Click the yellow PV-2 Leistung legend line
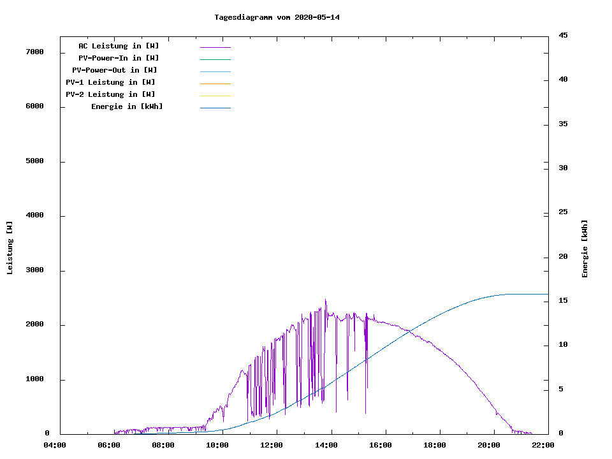612x459 pixels. coord(215,96)
